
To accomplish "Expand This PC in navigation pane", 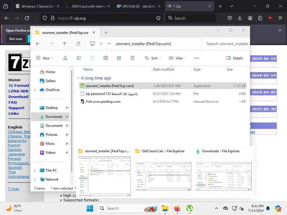I will (35, 170).
